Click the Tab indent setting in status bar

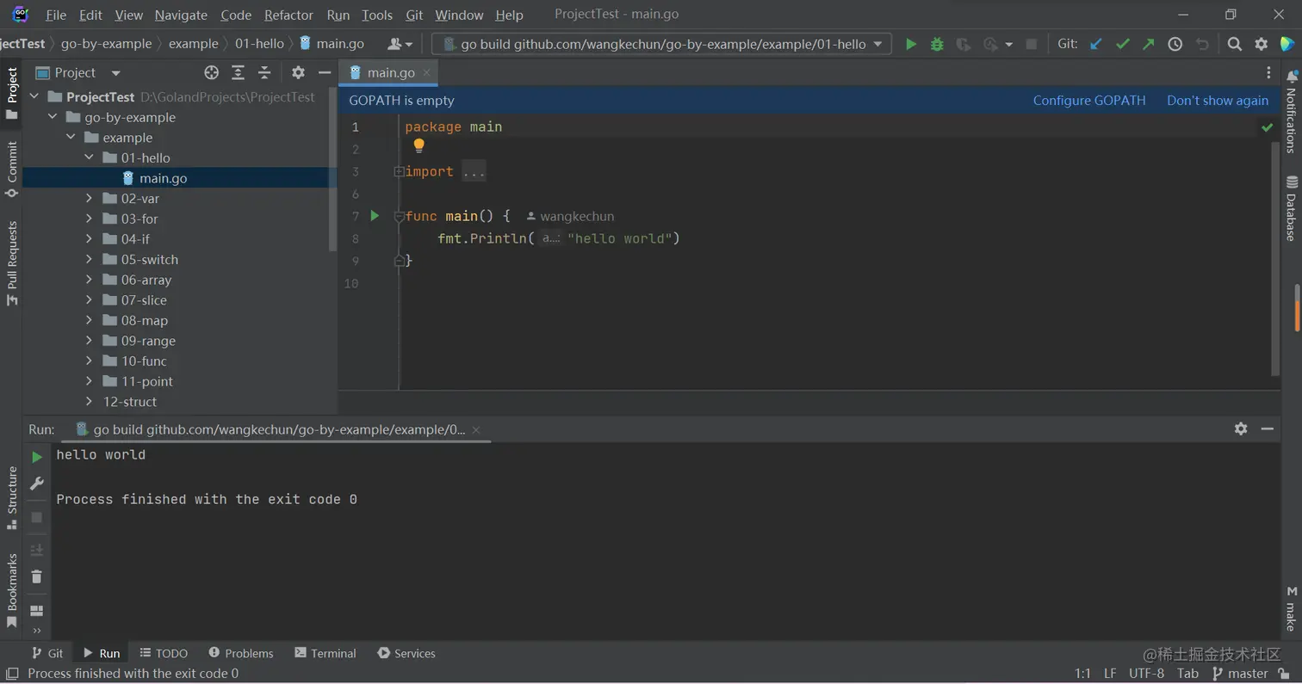point(1187,674)
